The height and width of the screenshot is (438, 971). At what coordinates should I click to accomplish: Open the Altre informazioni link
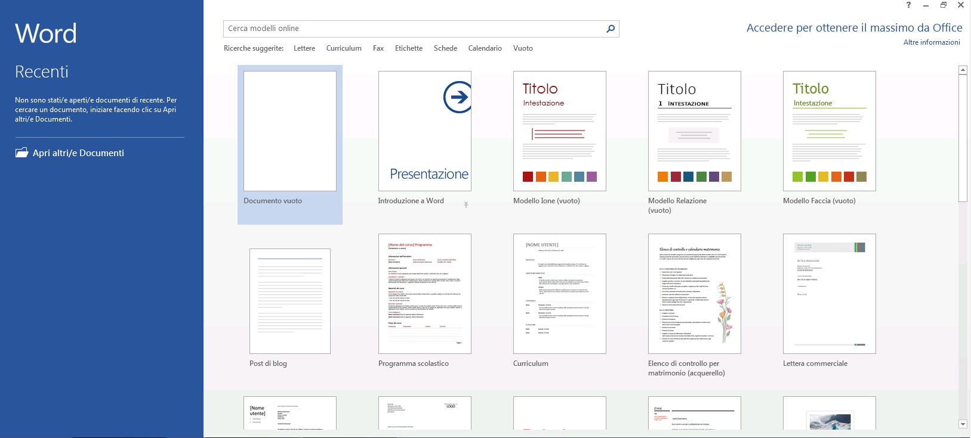[932, 42]
